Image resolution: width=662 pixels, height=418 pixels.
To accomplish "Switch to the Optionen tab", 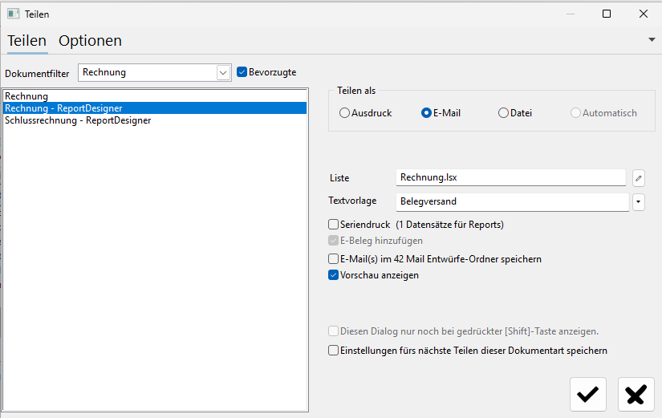I will [90, 41].
